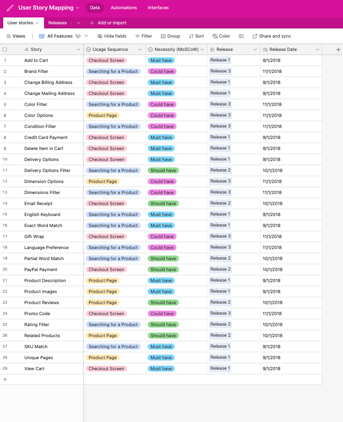
Task: Click Product Page tag in Color Options row
Action: pos(103,116)
